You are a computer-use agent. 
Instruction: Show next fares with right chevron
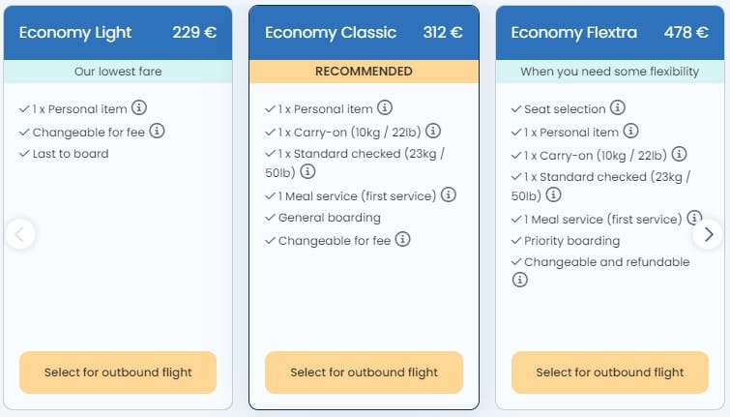point(709,233)
